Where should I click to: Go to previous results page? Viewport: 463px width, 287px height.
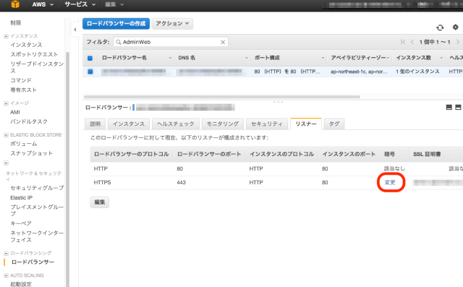pos(412,42)
